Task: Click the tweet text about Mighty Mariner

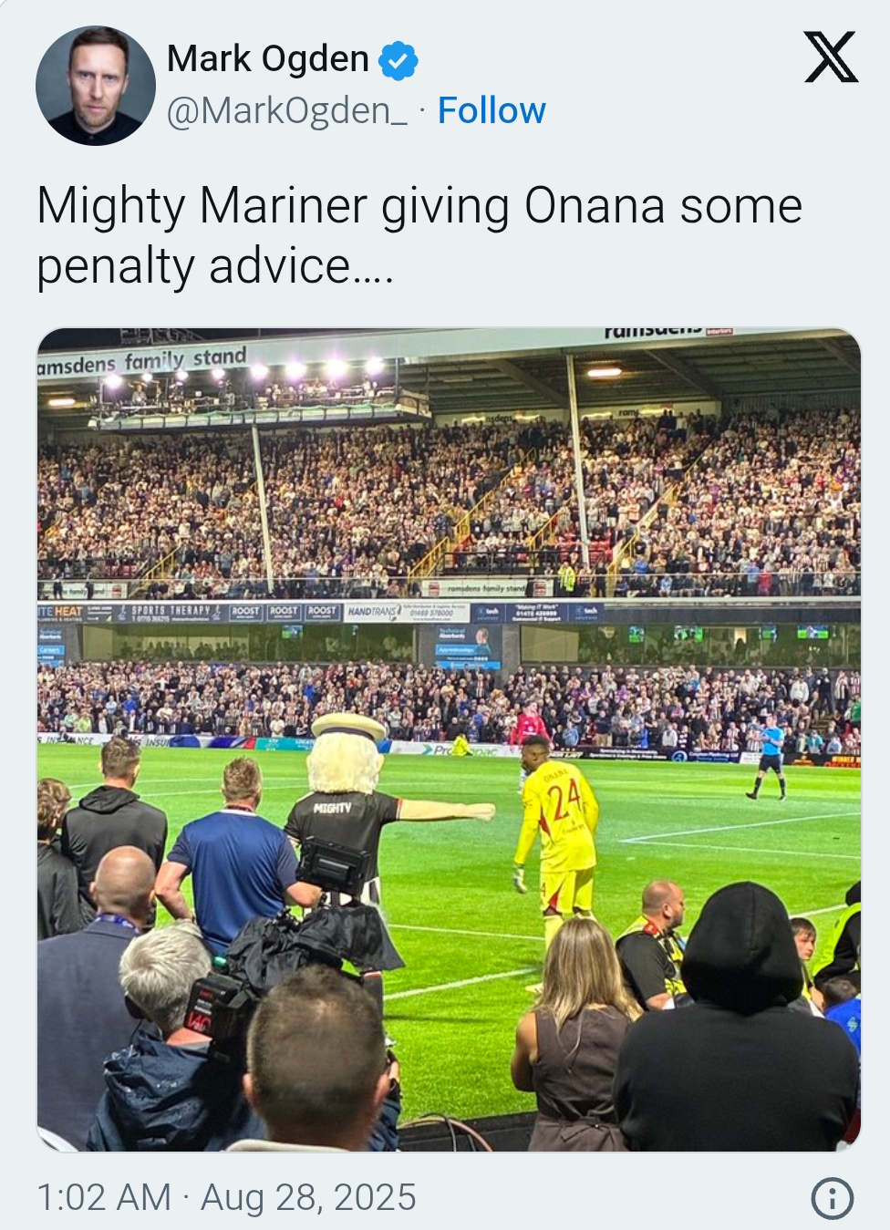Action: pyautogui.click(x=419, y=235)
